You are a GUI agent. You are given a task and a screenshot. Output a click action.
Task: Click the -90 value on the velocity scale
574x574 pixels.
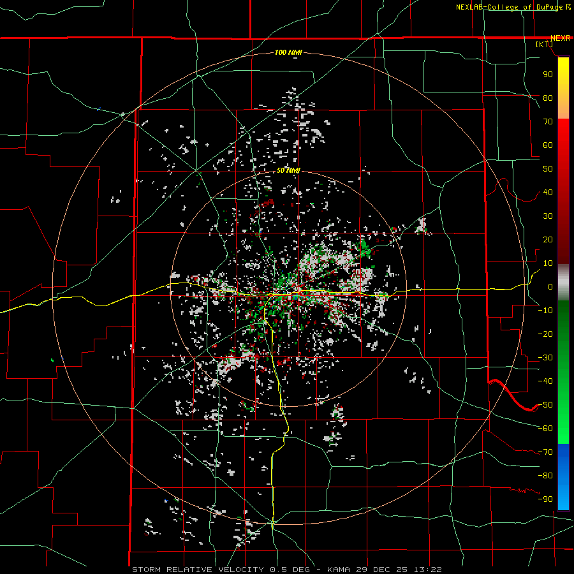pos(545,499)
